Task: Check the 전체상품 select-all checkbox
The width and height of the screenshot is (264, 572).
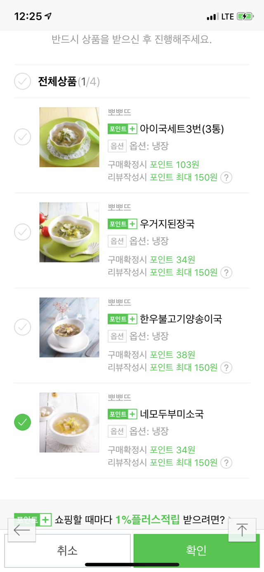Action: click(23, 81)
